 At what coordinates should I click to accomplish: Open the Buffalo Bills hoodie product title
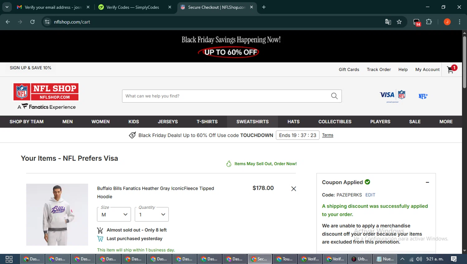tap(155, 192)
